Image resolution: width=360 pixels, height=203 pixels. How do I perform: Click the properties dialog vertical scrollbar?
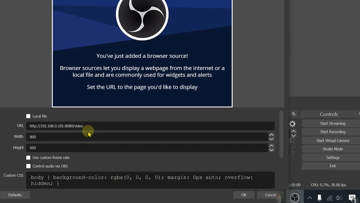point(281,134)
